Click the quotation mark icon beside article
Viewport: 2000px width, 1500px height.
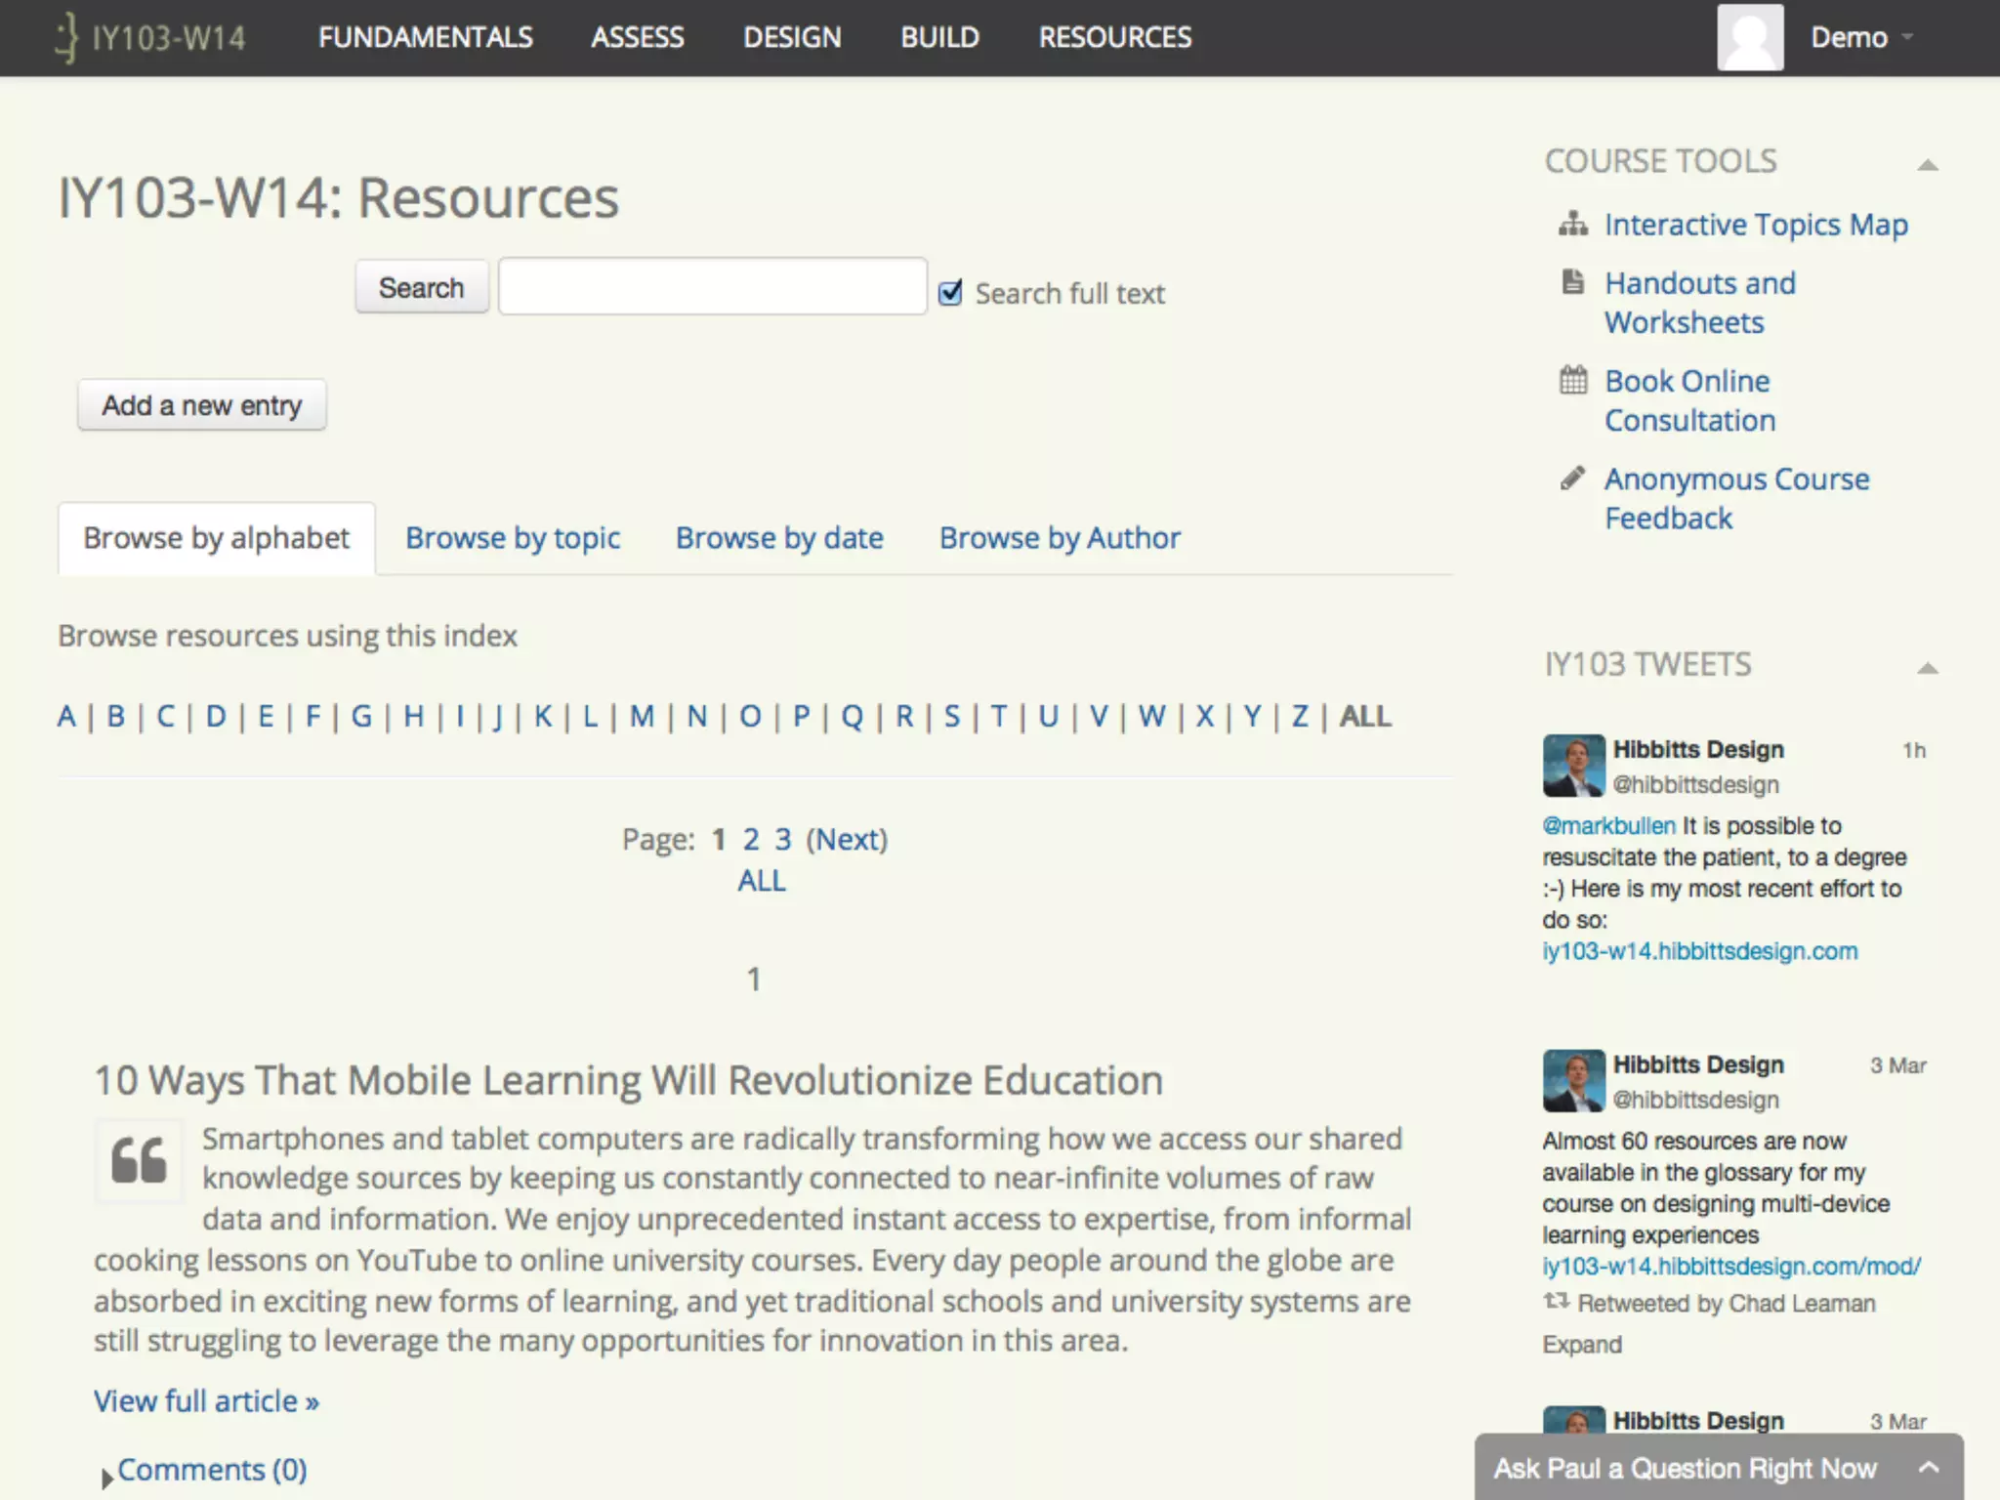coord(139,1161)
